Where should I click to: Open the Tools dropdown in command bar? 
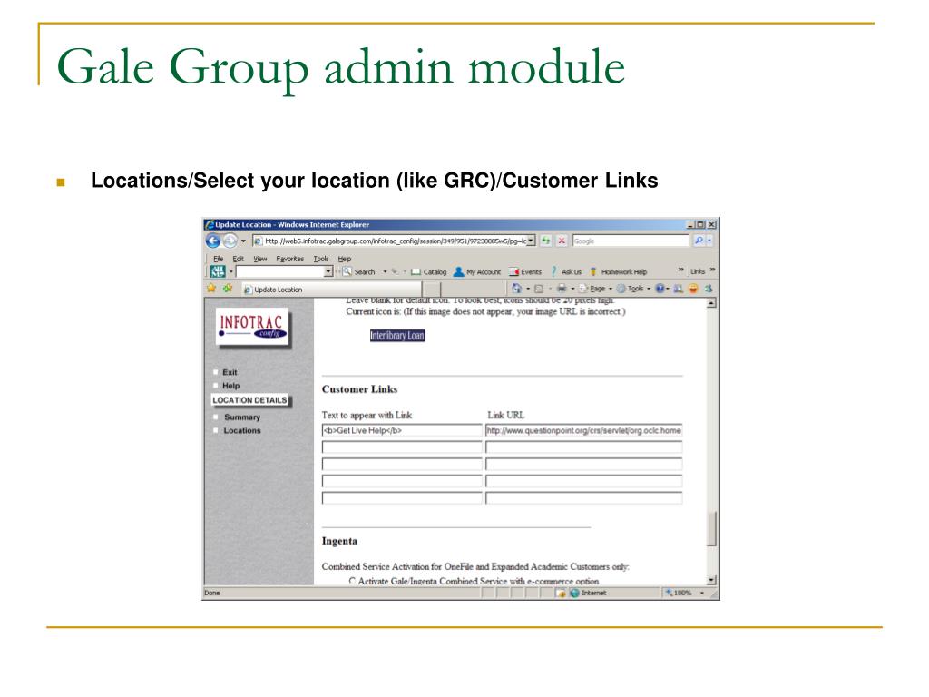(x=633, y=289)
